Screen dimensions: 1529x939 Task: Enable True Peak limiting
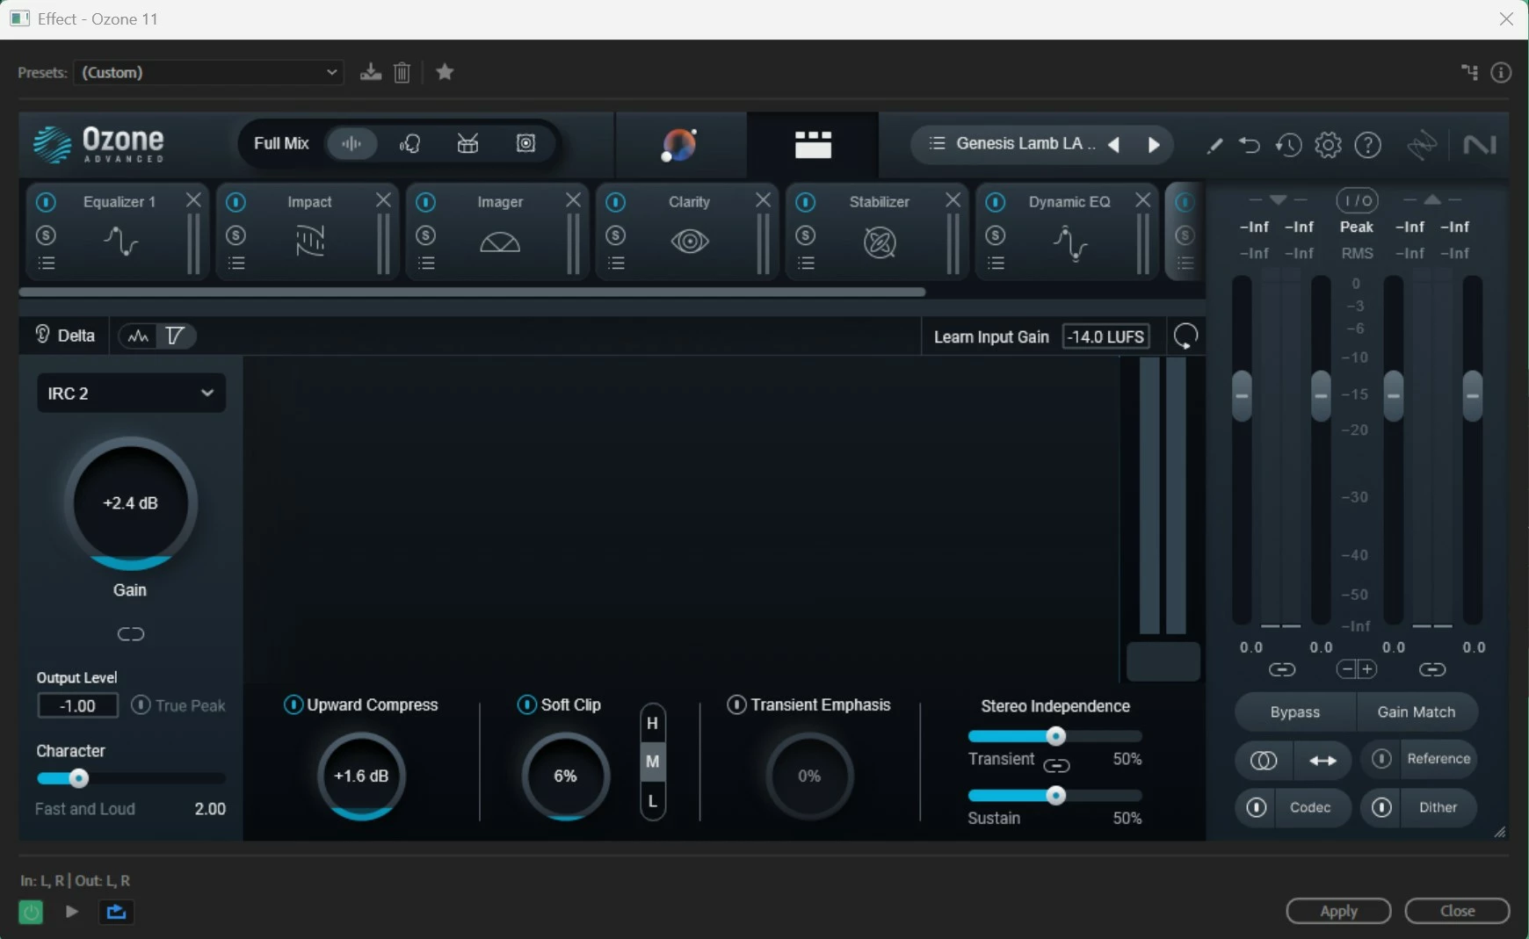pyautogui.click(x=141, y=704)
